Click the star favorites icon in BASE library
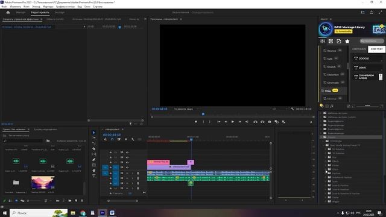 (x=347, y=42)
